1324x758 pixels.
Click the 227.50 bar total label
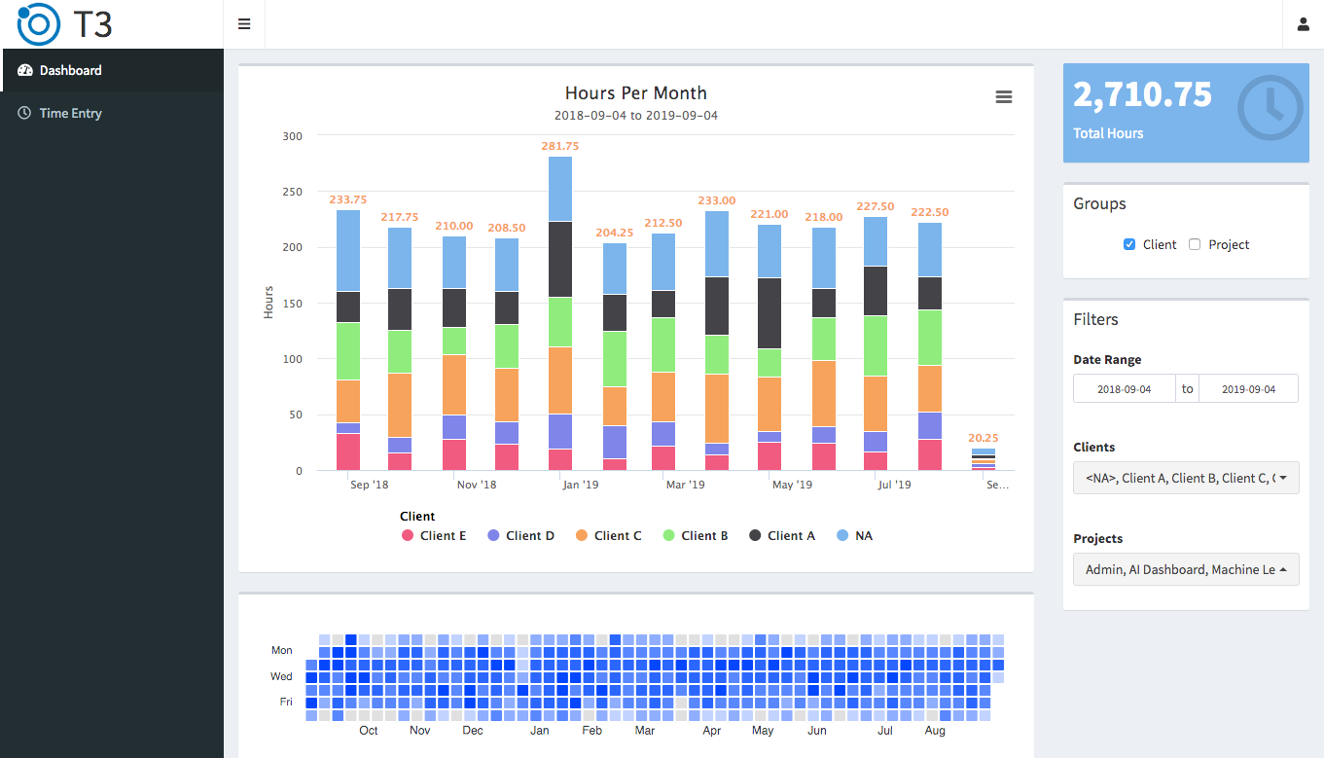877,206
